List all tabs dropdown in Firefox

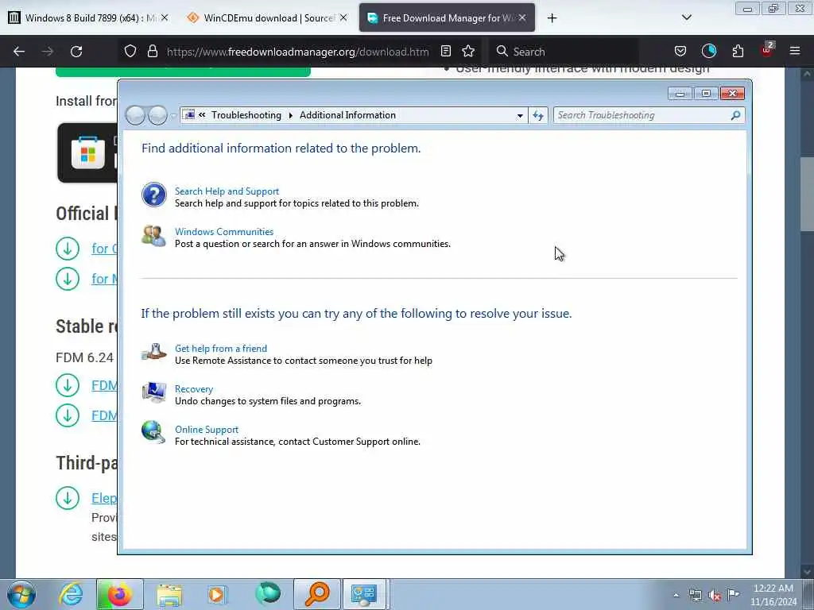click(686, 17)
